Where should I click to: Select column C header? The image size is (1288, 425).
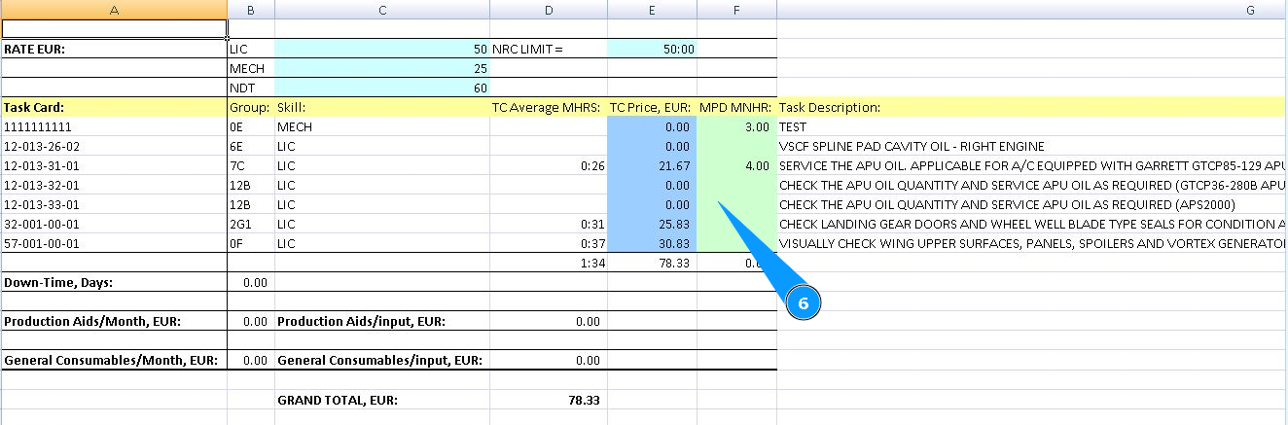[382, 10]
